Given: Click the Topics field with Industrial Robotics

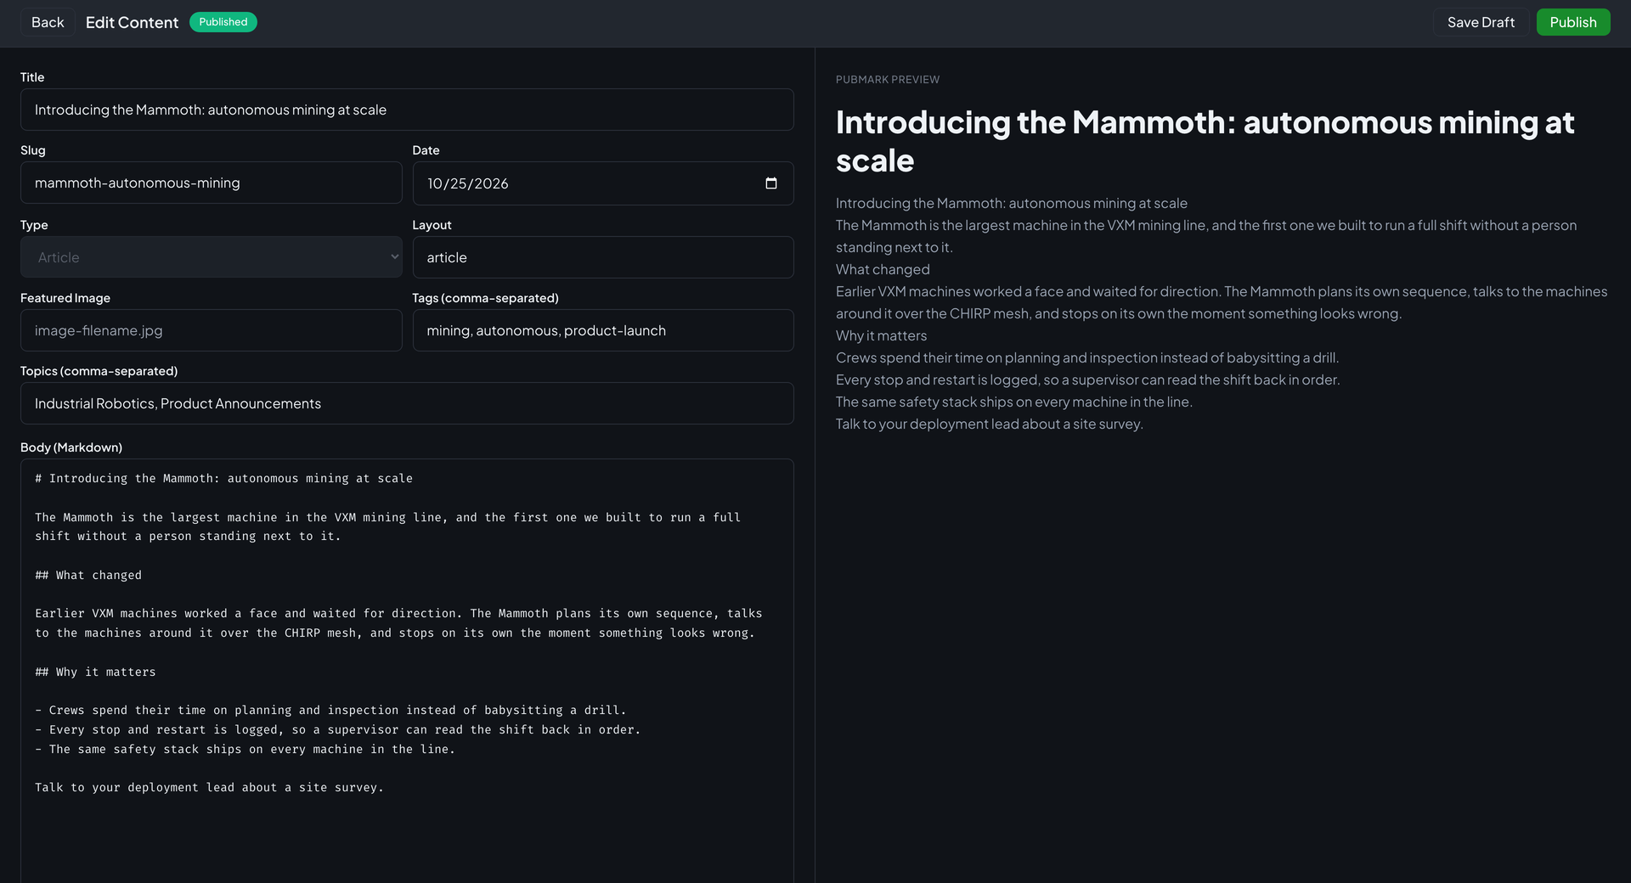Looking at the screenshot, I should 407,403.
